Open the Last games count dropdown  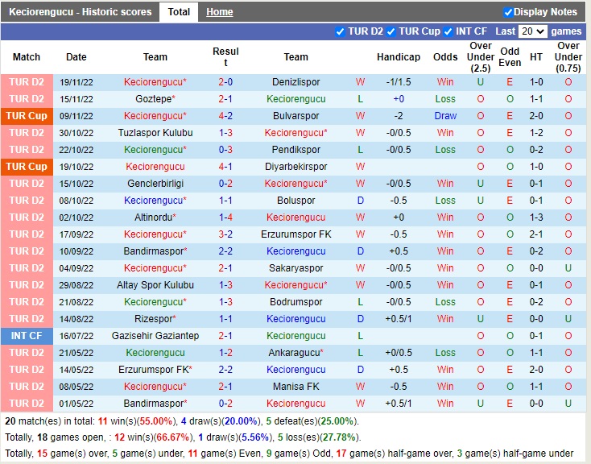click(x=532, y=31)
